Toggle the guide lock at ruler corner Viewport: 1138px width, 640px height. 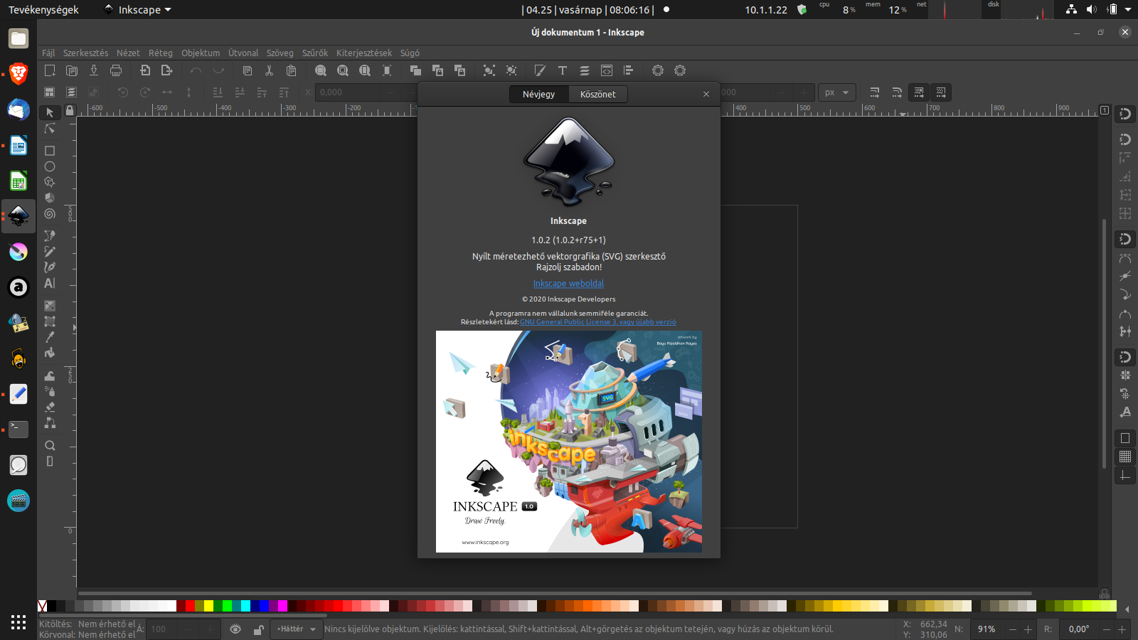pyautogui.click(x=70, y=110)
